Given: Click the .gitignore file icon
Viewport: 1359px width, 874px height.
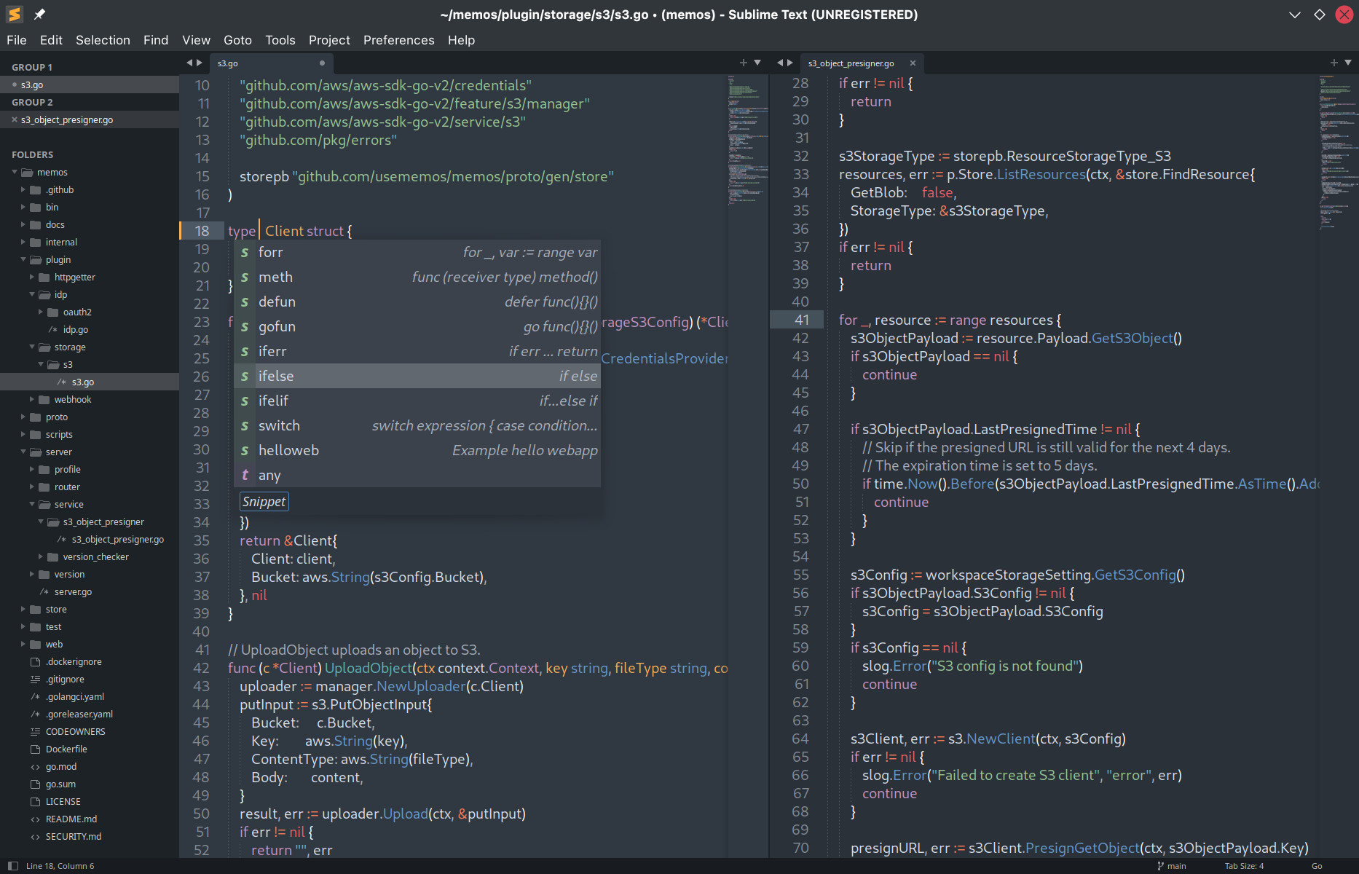Looking at the screenshot, I should [x=35, y=680].
